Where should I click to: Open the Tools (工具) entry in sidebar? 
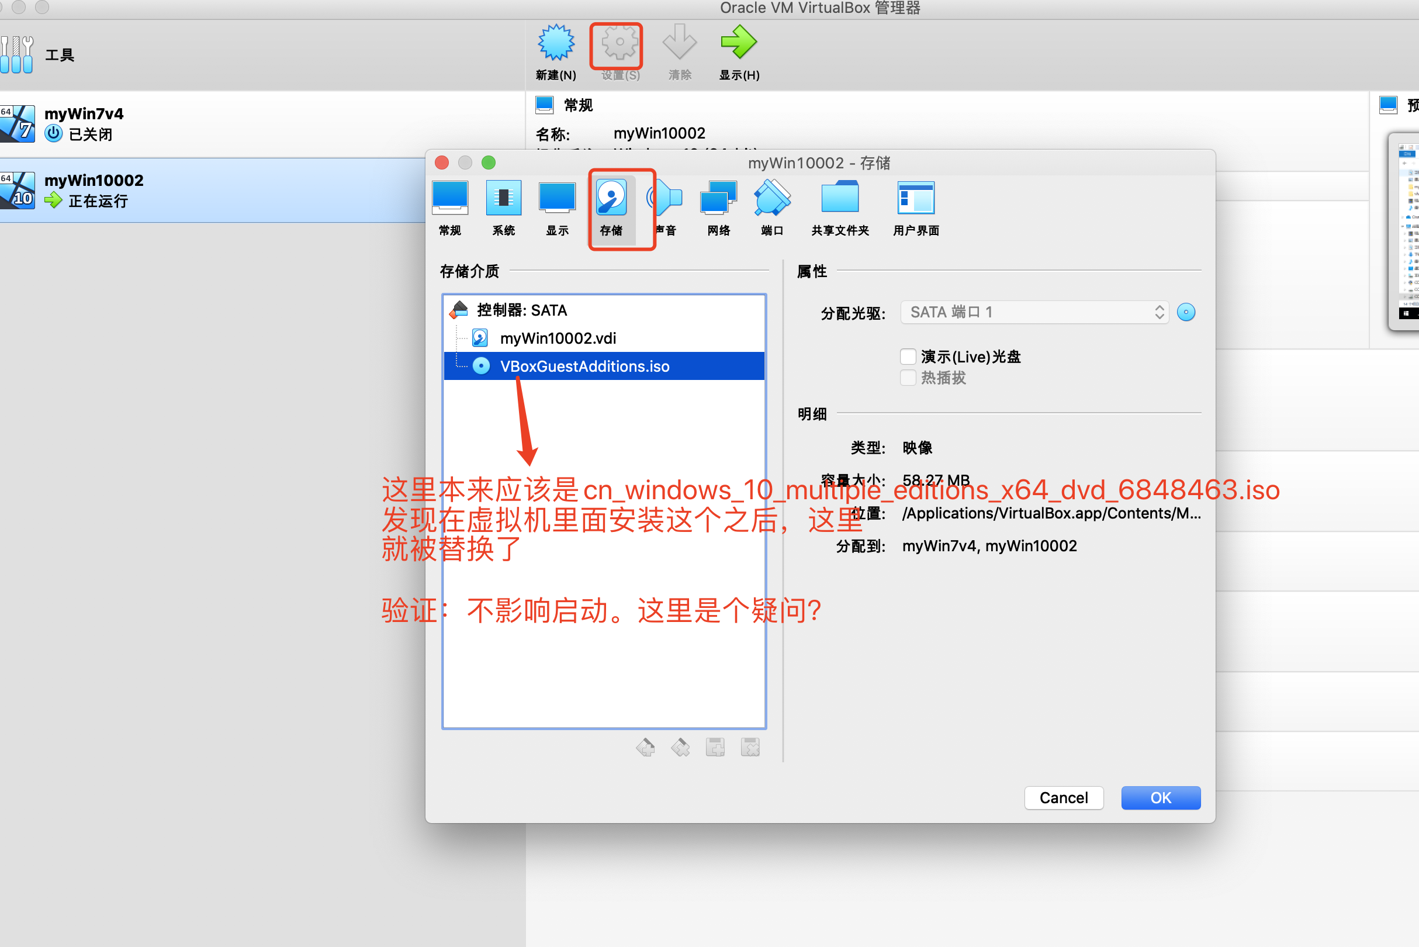pyautogui.click(x=59, y=55)
